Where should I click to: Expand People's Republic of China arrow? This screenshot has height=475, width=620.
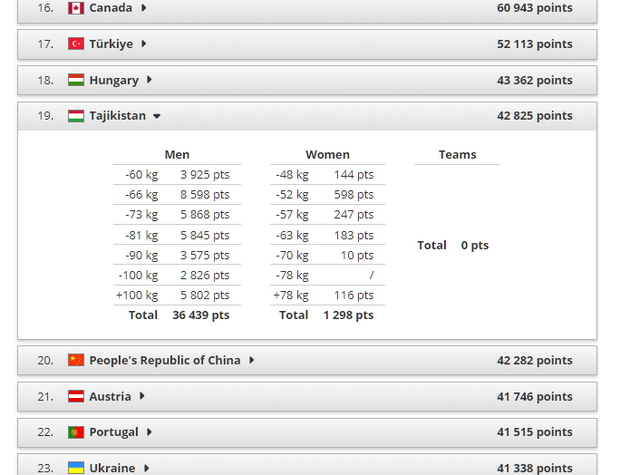252,360
